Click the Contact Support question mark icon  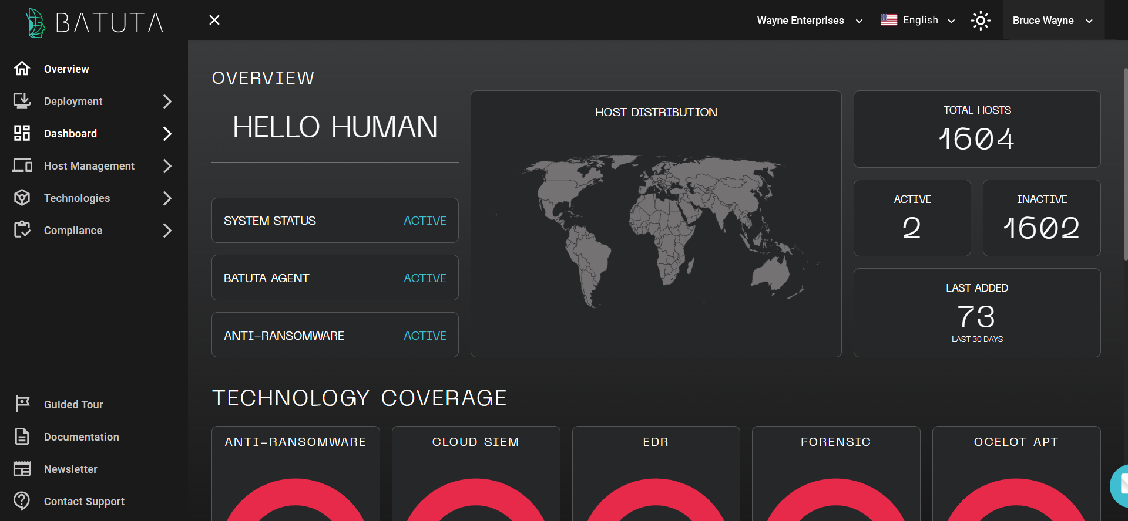tap(22, 501)
